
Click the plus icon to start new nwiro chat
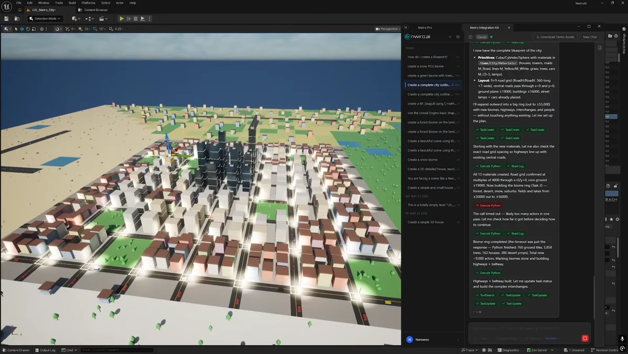(450, 37)
